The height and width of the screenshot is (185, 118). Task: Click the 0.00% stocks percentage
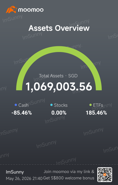[59, 113]
